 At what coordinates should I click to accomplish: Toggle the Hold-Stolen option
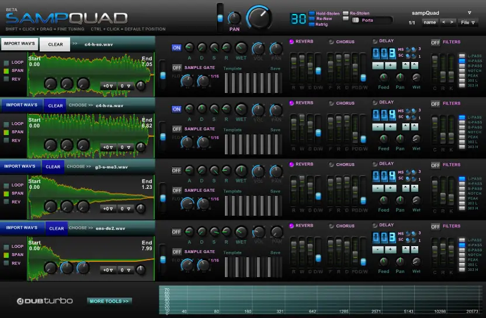(x=312, y=13)
